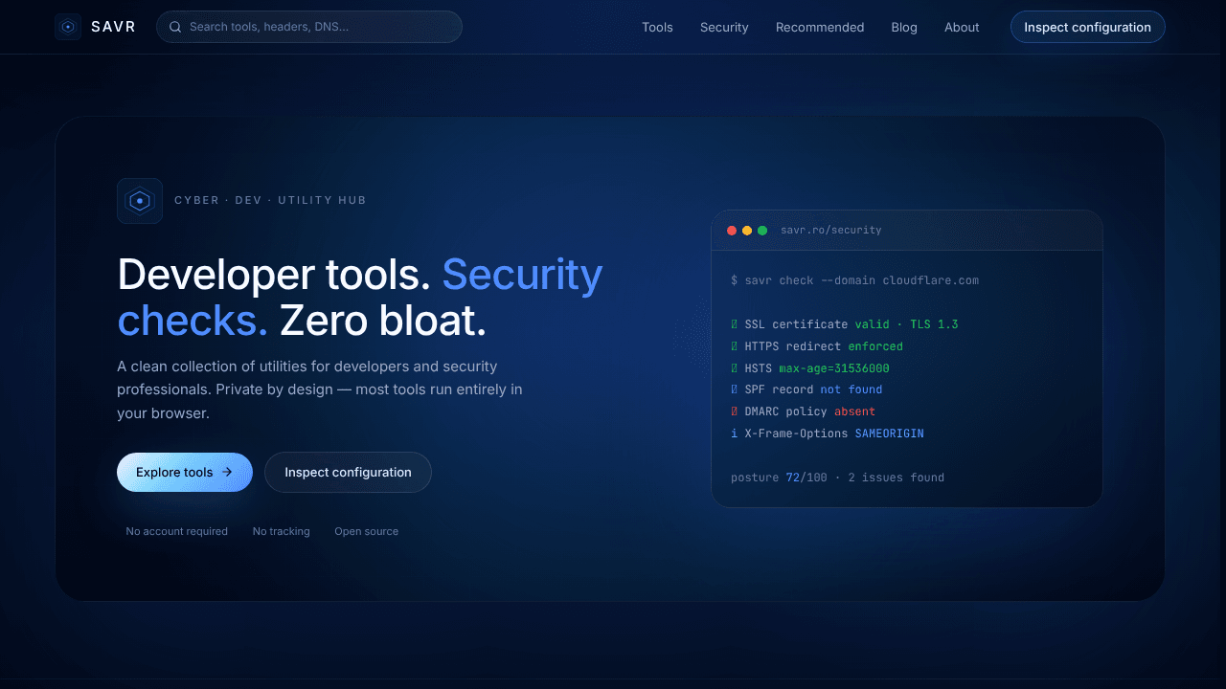Screen dimensions: 1226x689
Task: Click the 'Zero bloat.' heading text
Action: point(383,321)
